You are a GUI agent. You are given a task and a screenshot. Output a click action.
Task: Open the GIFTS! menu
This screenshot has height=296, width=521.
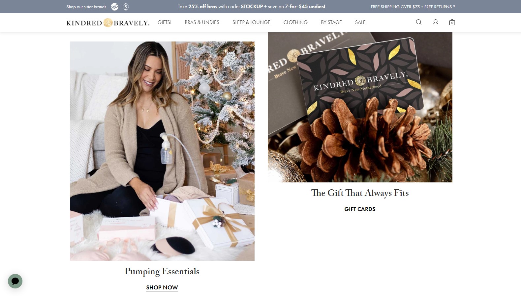(165, 22)
